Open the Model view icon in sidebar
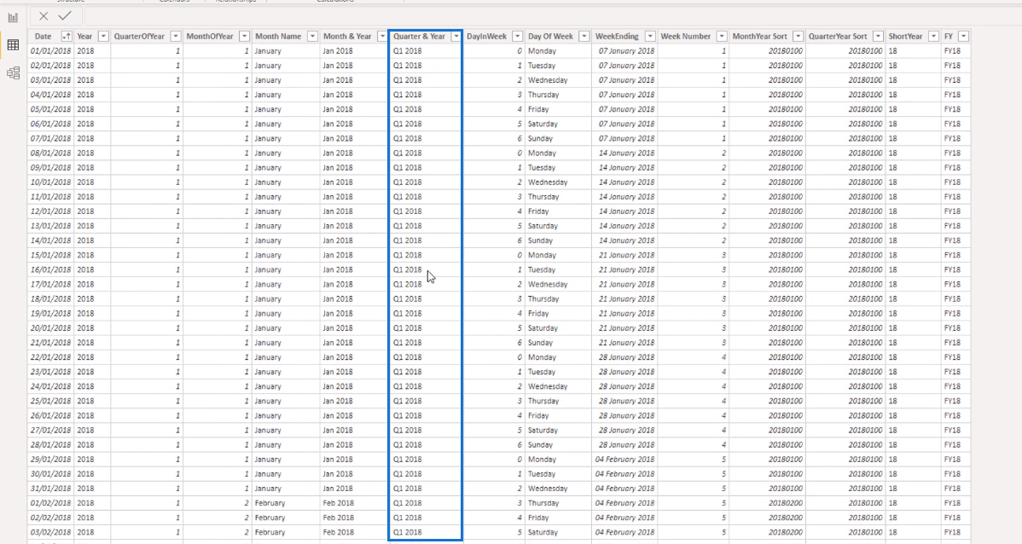The image size is (1022, 544). pyautogui.click(x=13, y=73)
